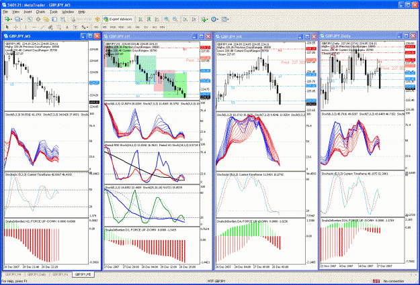This screenshot has width=420, height=285.
Task: Select the Crosshair tool
Action: 16,27
